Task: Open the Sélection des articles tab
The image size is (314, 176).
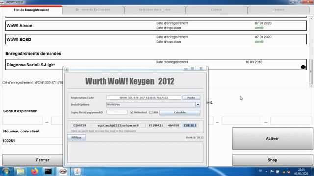Action: [155, 10]
